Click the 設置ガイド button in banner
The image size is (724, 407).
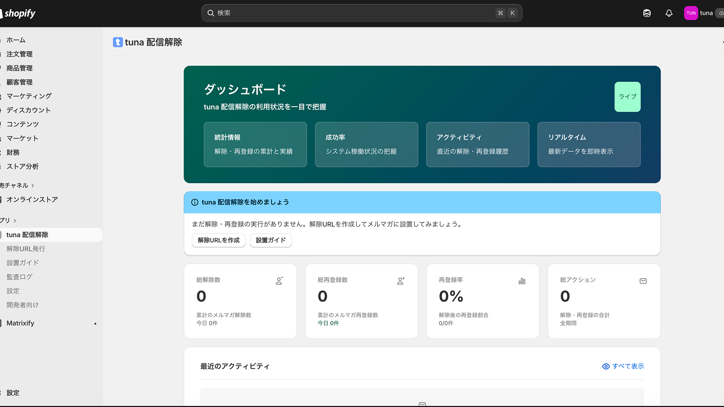pos(271,240)
